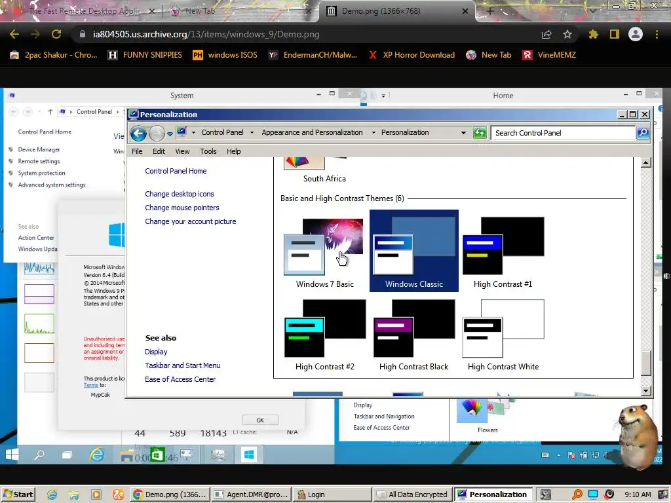Open the XP Horror Download bookmark
The width and height of the screenshot is (671, 503).
412,55
